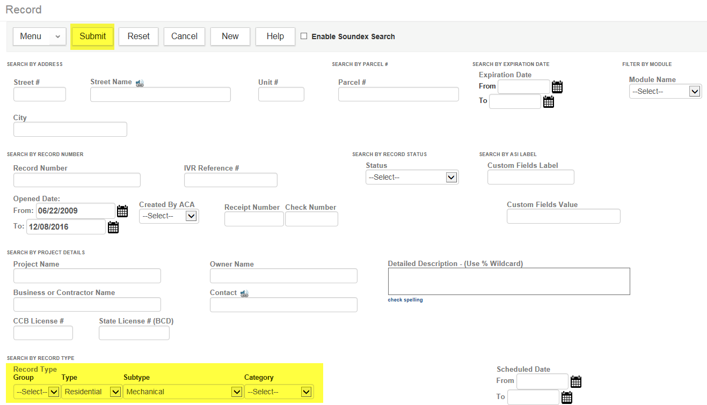Open calendar for Scheduled Date From
The height and width of the screenshot is (405, 707).
[x=576, y=382]
